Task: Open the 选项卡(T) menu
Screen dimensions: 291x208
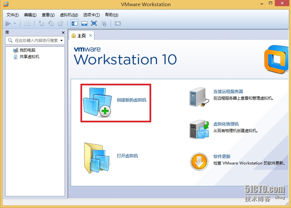Action: 91,15
